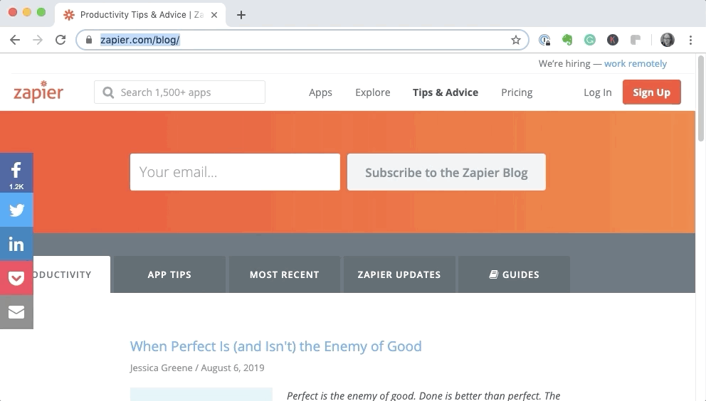
Task: Focus the Search 1,500+ apps field
Action: pos(179,92)
